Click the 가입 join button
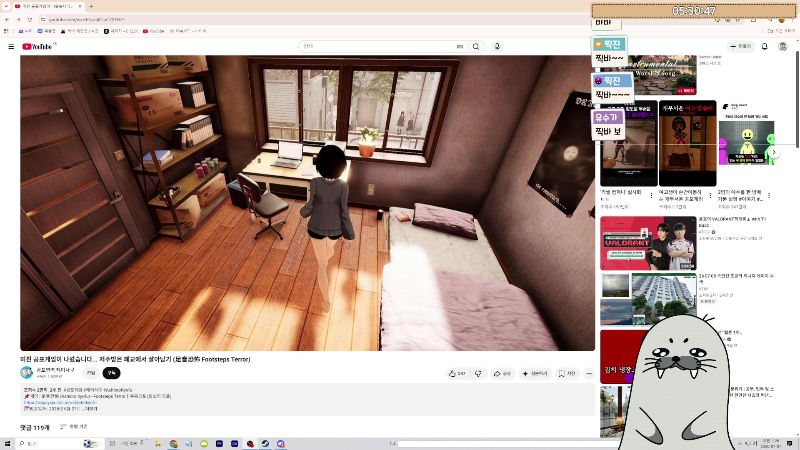The height and width of the screenshot is (450, 800). coord(91,373)
